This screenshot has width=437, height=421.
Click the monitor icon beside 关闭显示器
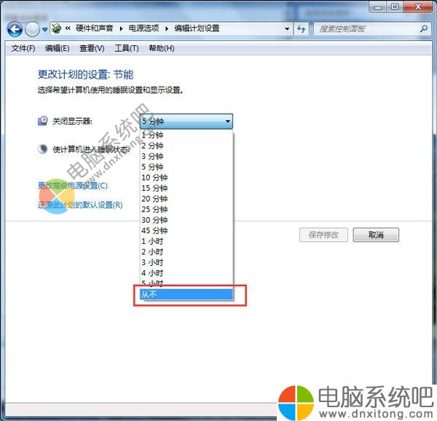pos(42,121)
